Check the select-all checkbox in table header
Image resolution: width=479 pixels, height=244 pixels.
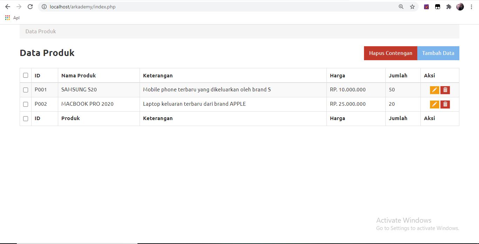click(25, 75)
